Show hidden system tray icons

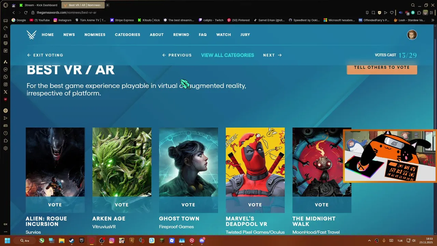[369, 241]
